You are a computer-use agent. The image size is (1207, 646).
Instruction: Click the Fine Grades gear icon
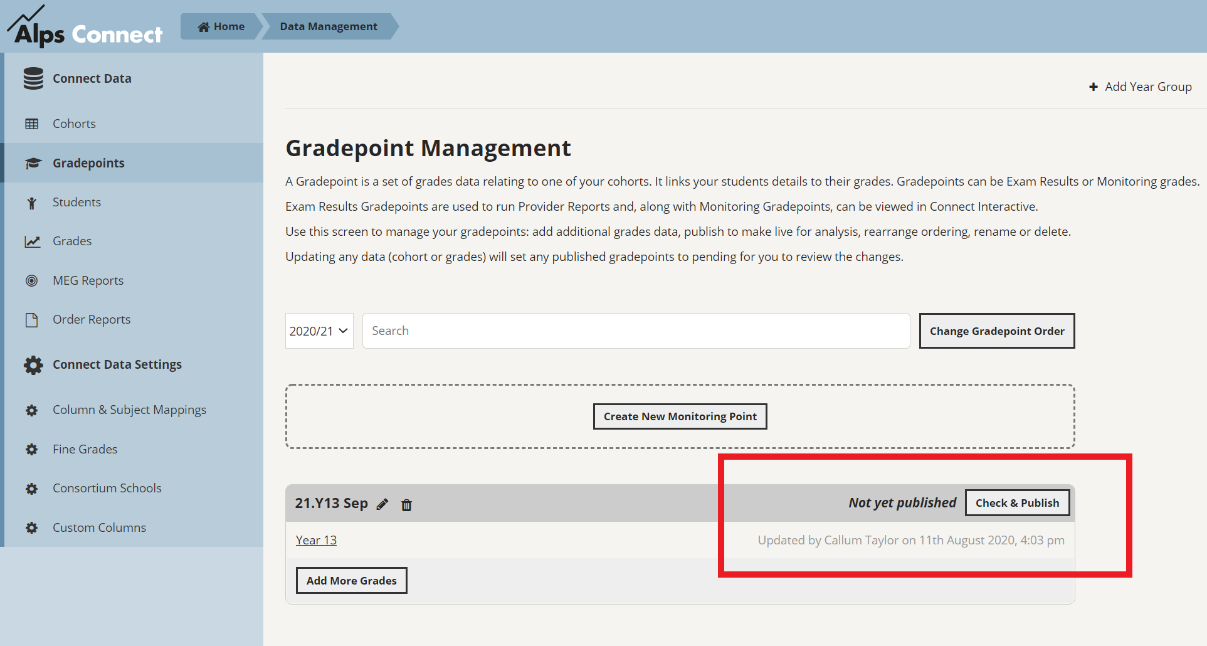point(31,450)
